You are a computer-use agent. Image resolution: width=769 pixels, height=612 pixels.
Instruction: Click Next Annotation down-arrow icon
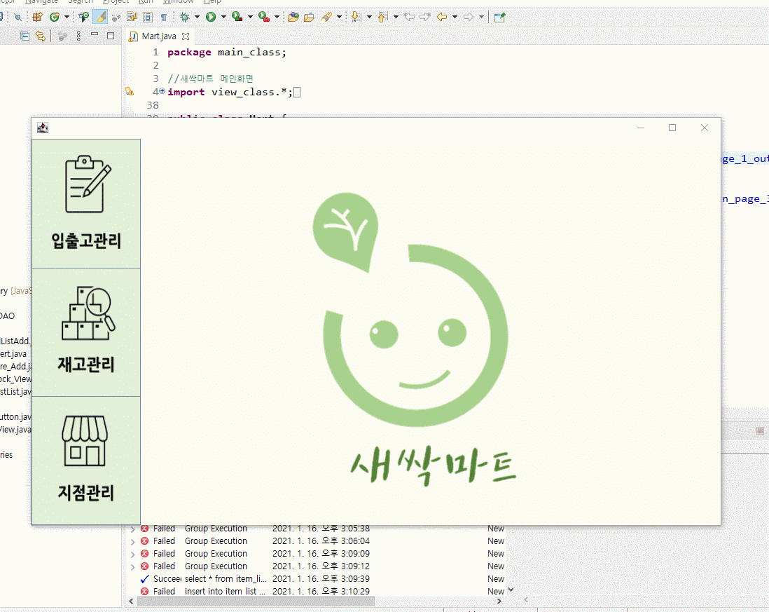(356, 18)
